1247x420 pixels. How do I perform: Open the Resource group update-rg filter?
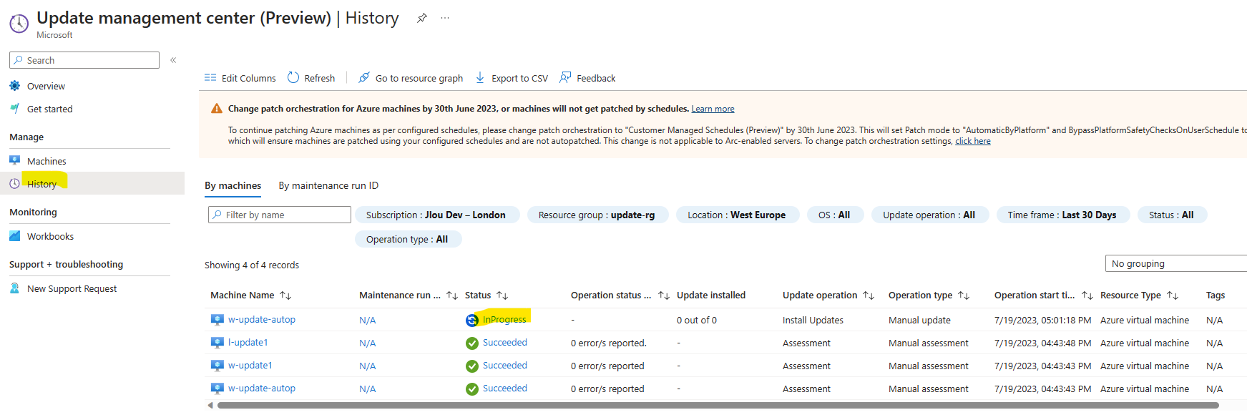click(597, 215)
